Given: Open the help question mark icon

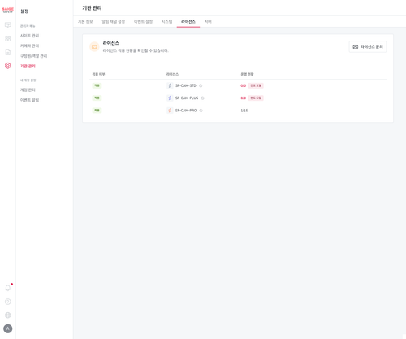Looking at the screenshot, I should tap(8, 302).
